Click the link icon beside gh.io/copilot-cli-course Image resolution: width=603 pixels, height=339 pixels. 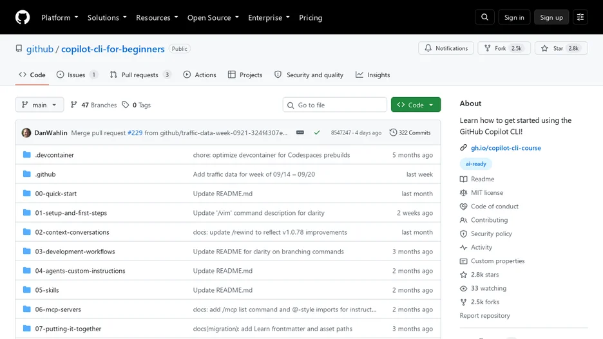pyautogui.click(x=463, y=148)
